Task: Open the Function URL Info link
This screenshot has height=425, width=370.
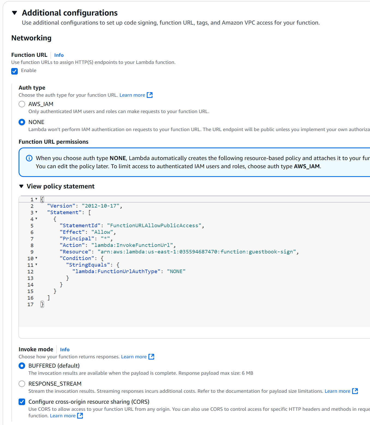Action: click(59, 55)
